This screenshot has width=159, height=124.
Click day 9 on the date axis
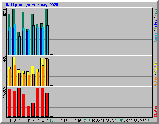tap(48, 121)
